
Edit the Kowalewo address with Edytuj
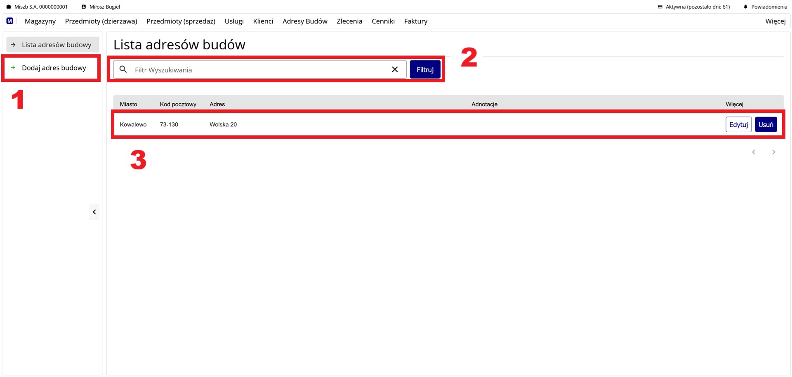738,125
